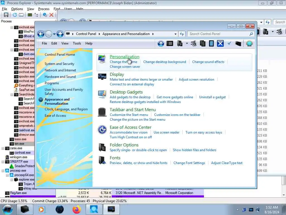Open the Personalization link

point(125,57)
